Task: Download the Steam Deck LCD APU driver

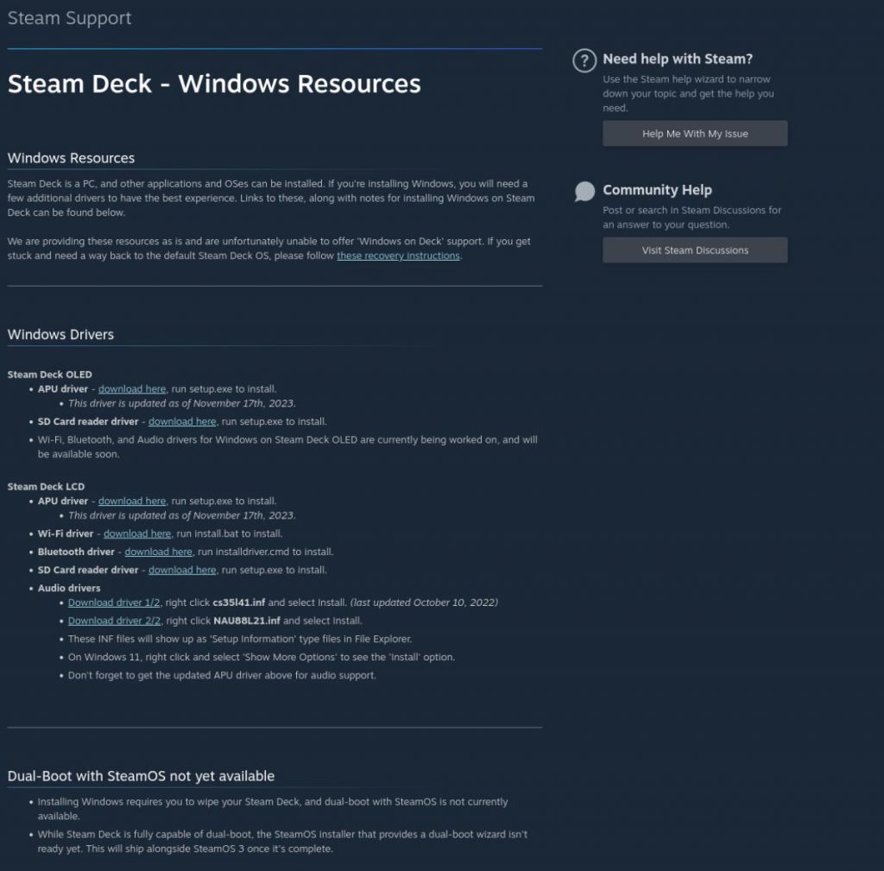Action: tap(131, 501)
